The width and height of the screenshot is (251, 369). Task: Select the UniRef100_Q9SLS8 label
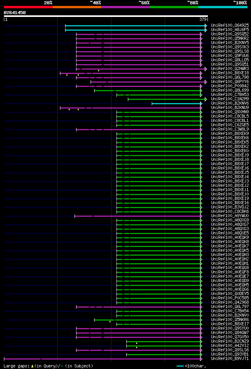click(x=230, y=51)
